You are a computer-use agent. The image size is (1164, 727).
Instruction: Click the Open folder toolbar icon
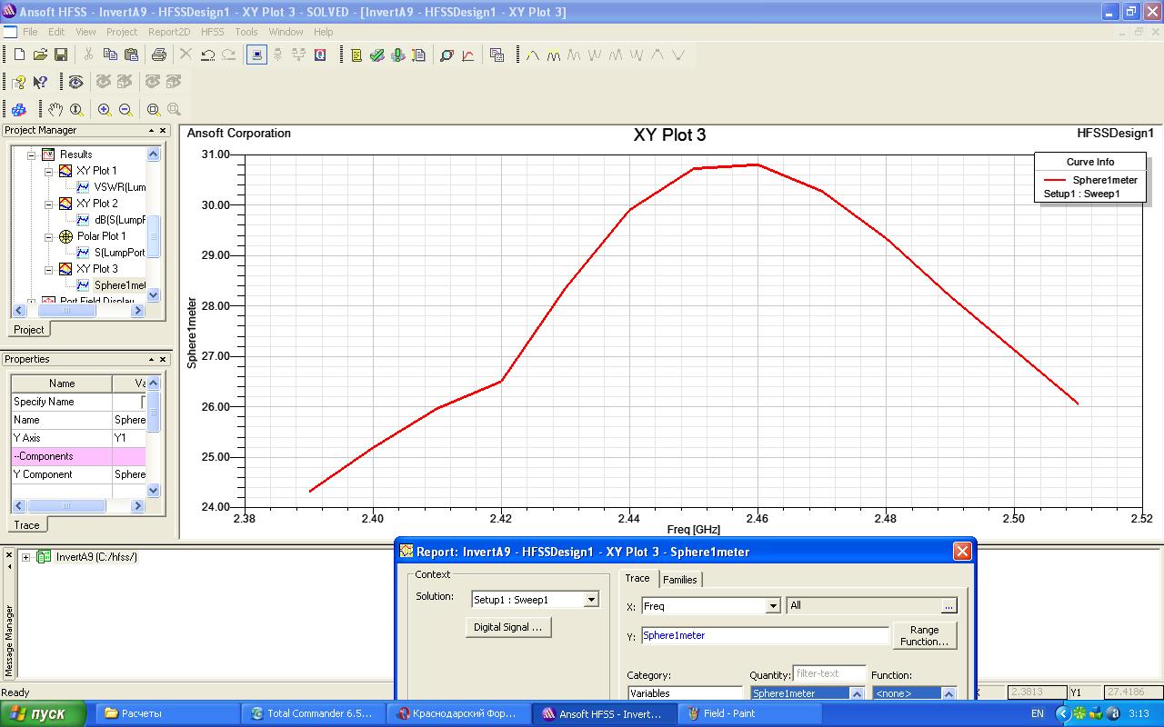click(x=40, y=55)
